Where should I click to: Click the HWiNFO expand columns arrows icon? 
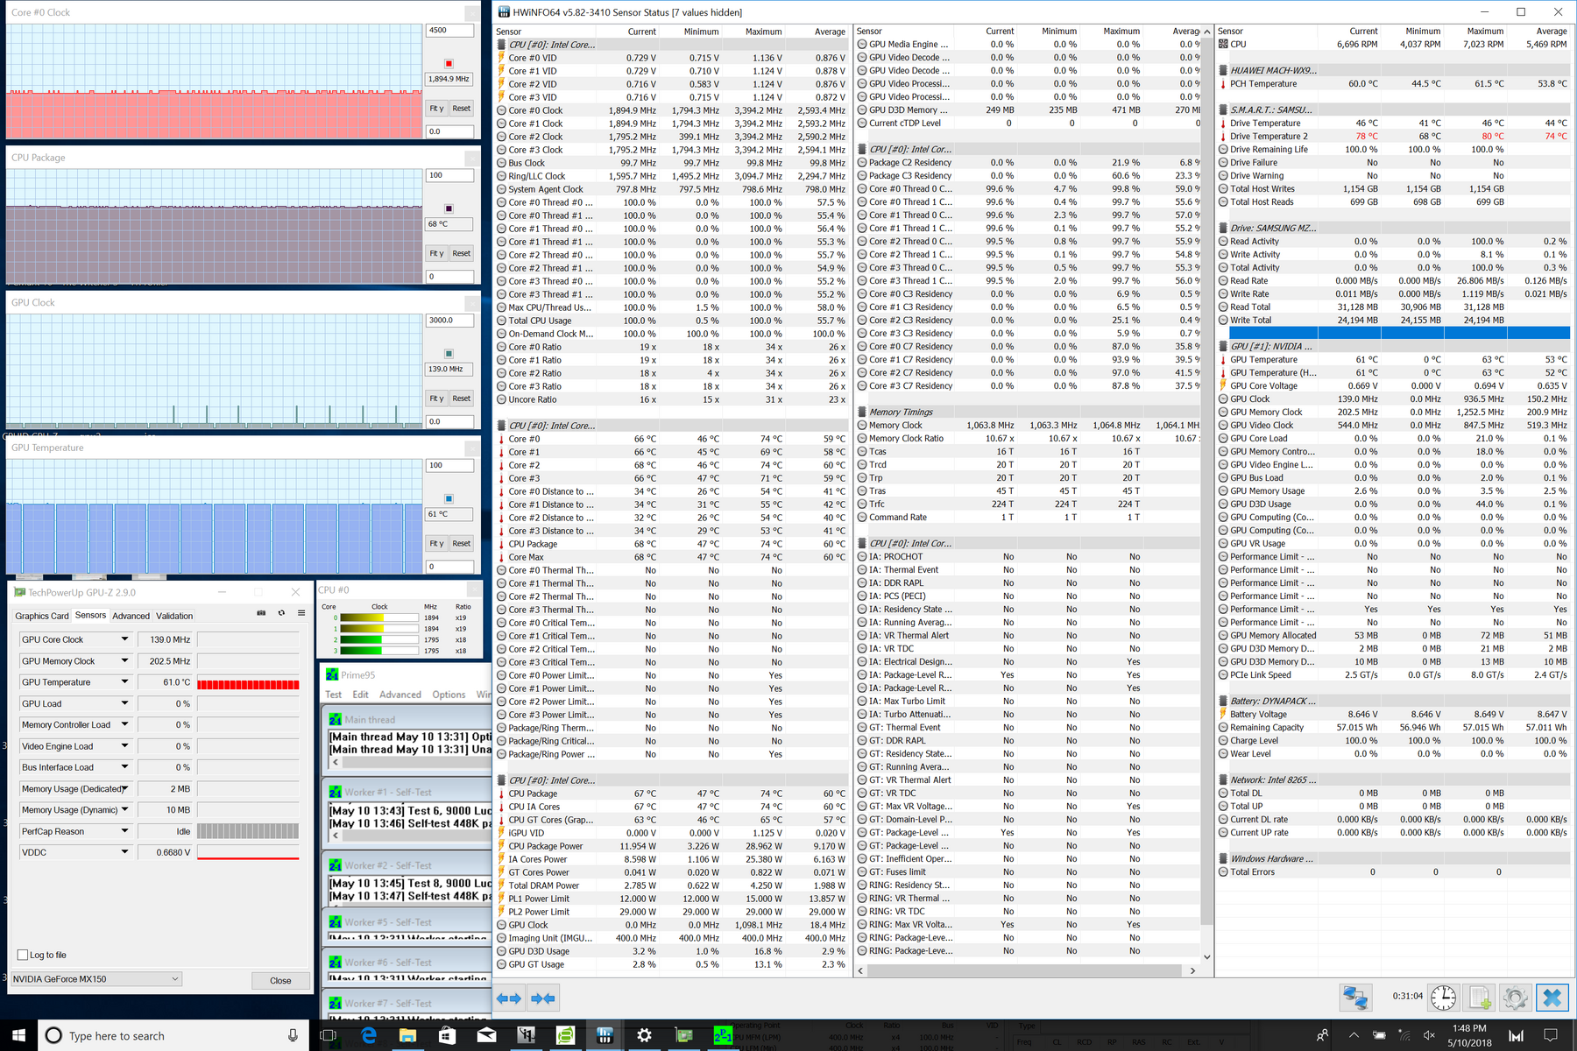pyautogui.click(x=509, y=998)
